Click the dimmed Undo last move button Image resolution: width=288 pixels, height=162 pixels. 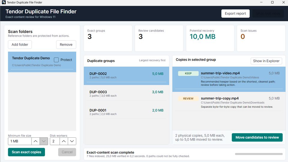pyautogui.click(x=268, y=13)
